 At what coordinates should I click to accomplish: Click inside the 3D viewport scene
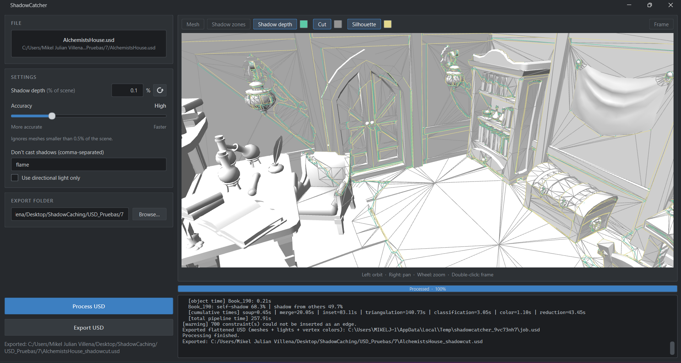click(x=427, y=150)
